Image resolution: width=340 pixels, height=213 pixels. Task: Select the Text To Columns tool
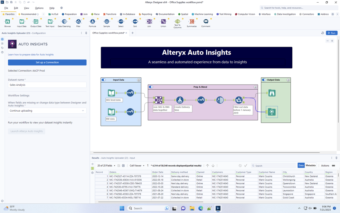pos(178,22)
